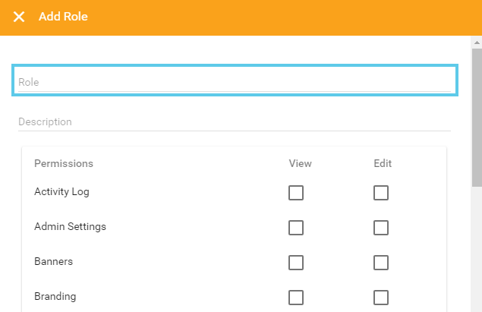
Task: Enable Edit permission for Activity Log
Action: [381, 193]
